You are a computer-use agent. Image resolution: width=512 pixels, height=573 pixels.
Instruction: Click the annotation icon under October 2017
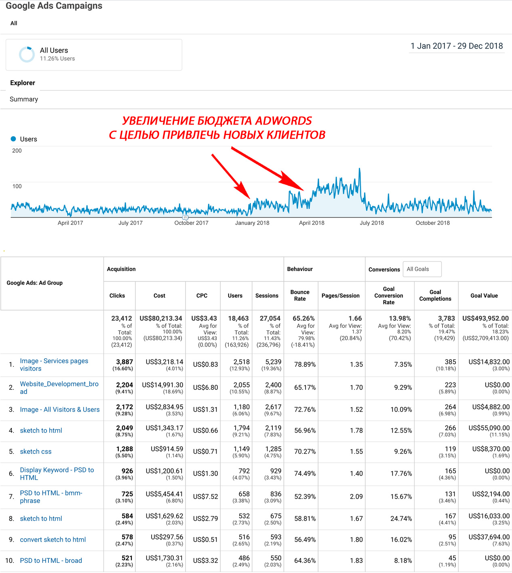pyautogui.click(x=185, y=218)
